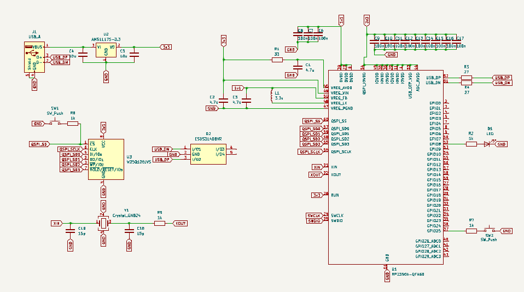Screen dimensions: 524x292
Task: Select the 3v3 label at regulator output
Action: click(x=165, y=47)
